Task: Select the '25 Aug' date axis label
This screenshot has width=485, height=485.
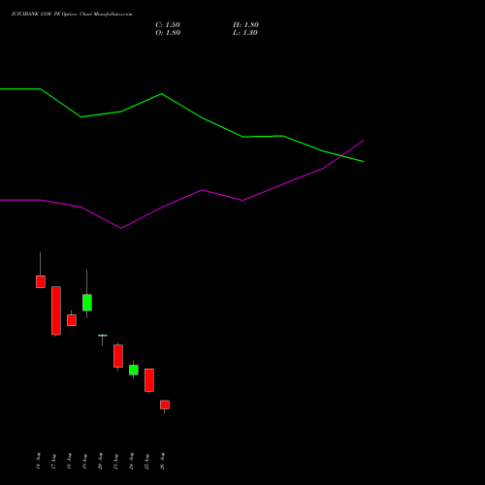Action: 146,461
